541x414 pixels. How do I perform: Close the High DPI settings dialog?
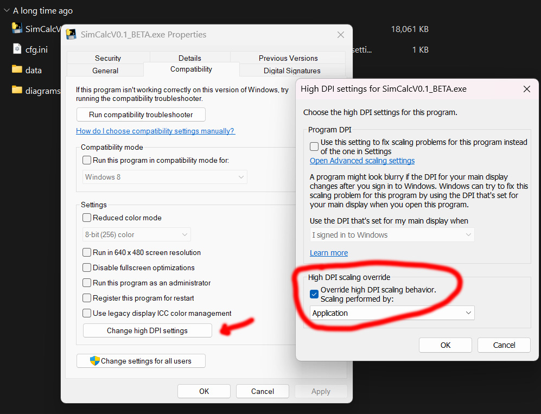click(527, 89)
